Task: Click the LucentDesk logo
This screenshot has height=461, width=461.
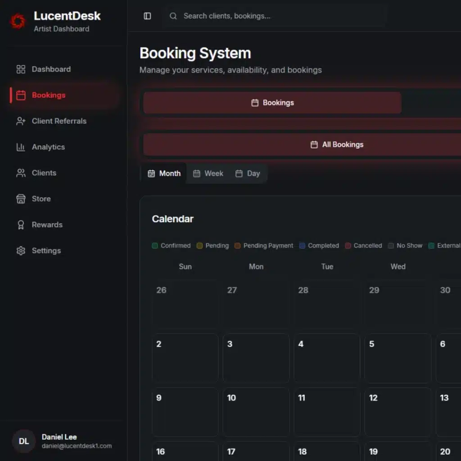Action: pyautogui.click(x=18, y=21)
